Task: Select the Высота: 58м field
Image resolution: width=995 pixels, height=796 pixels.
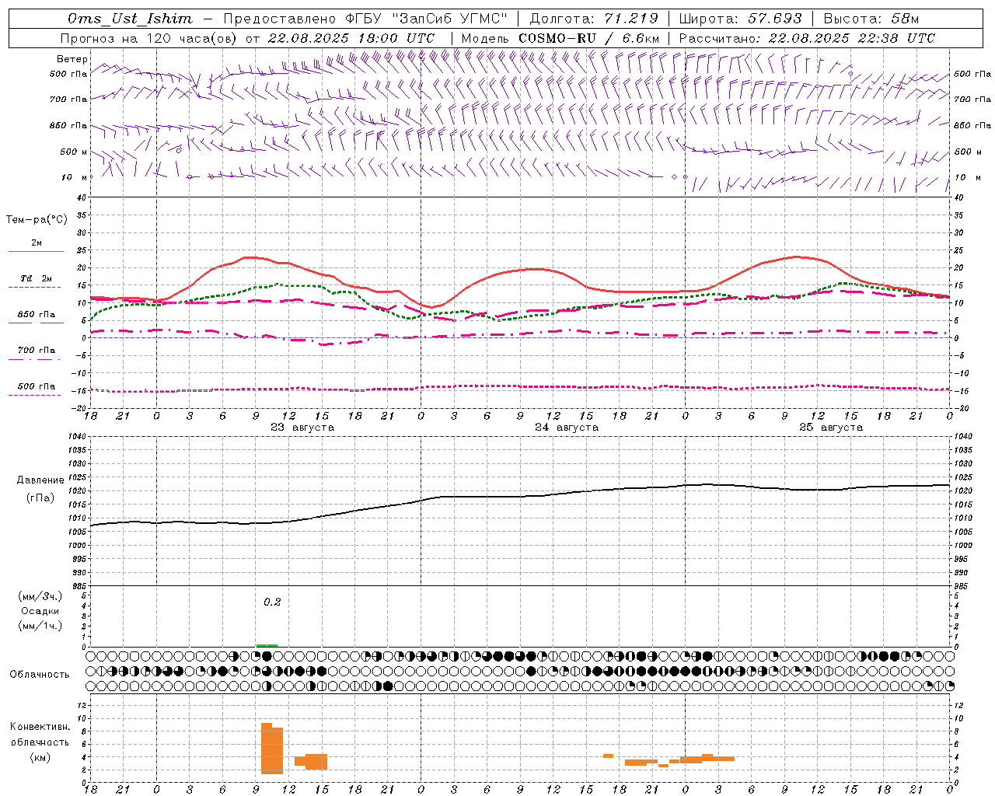Action: point(871,19)
